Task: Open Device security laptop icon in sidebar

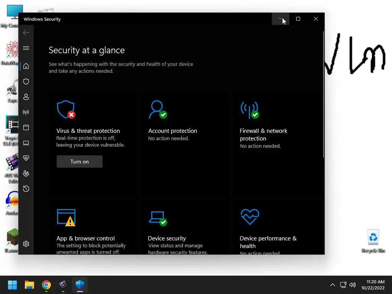Action: click(26, 143)
